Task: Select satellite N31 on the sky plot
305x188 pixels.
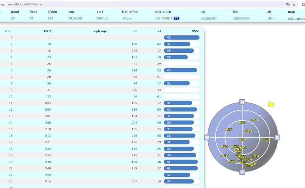Action: tap(230, 130)
